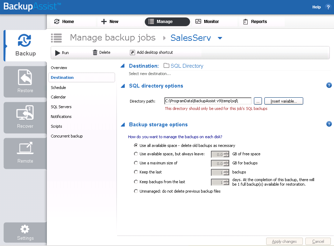Open the Scripts settings page
This screenshot has height=246, width=334.
[x=56, y=126]
